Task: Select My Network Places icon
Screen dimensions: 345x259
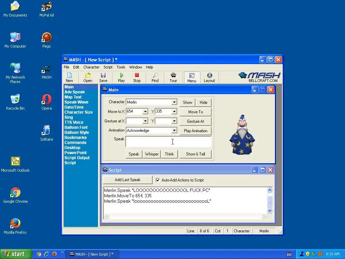Action: click(x=15, y=73)
